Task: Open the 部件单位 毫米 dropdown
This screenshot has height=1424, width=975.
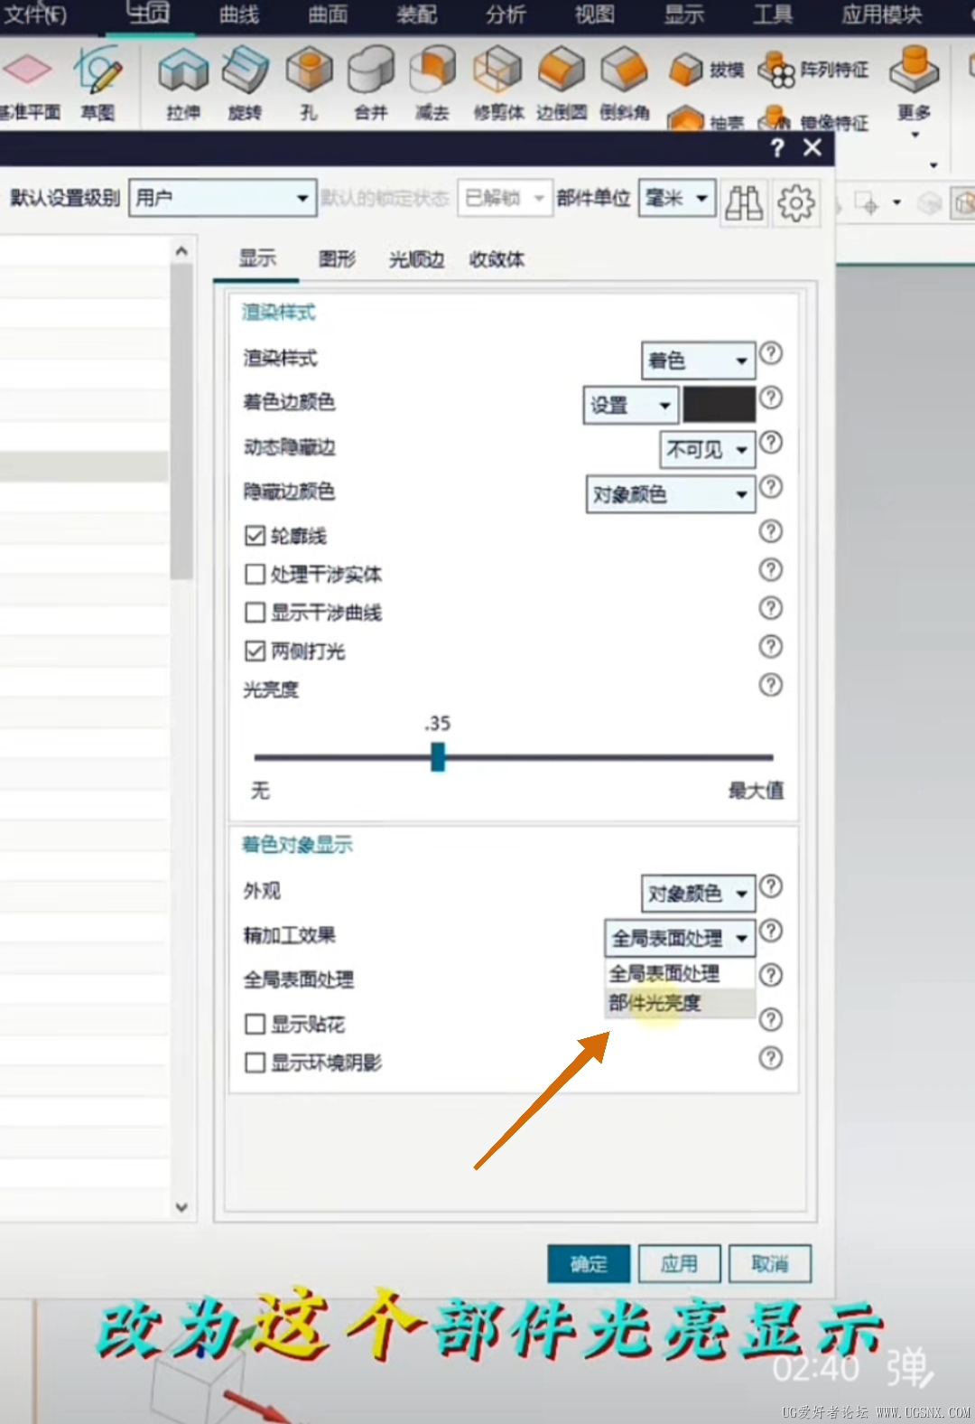Action: click(x=677, y=198)
